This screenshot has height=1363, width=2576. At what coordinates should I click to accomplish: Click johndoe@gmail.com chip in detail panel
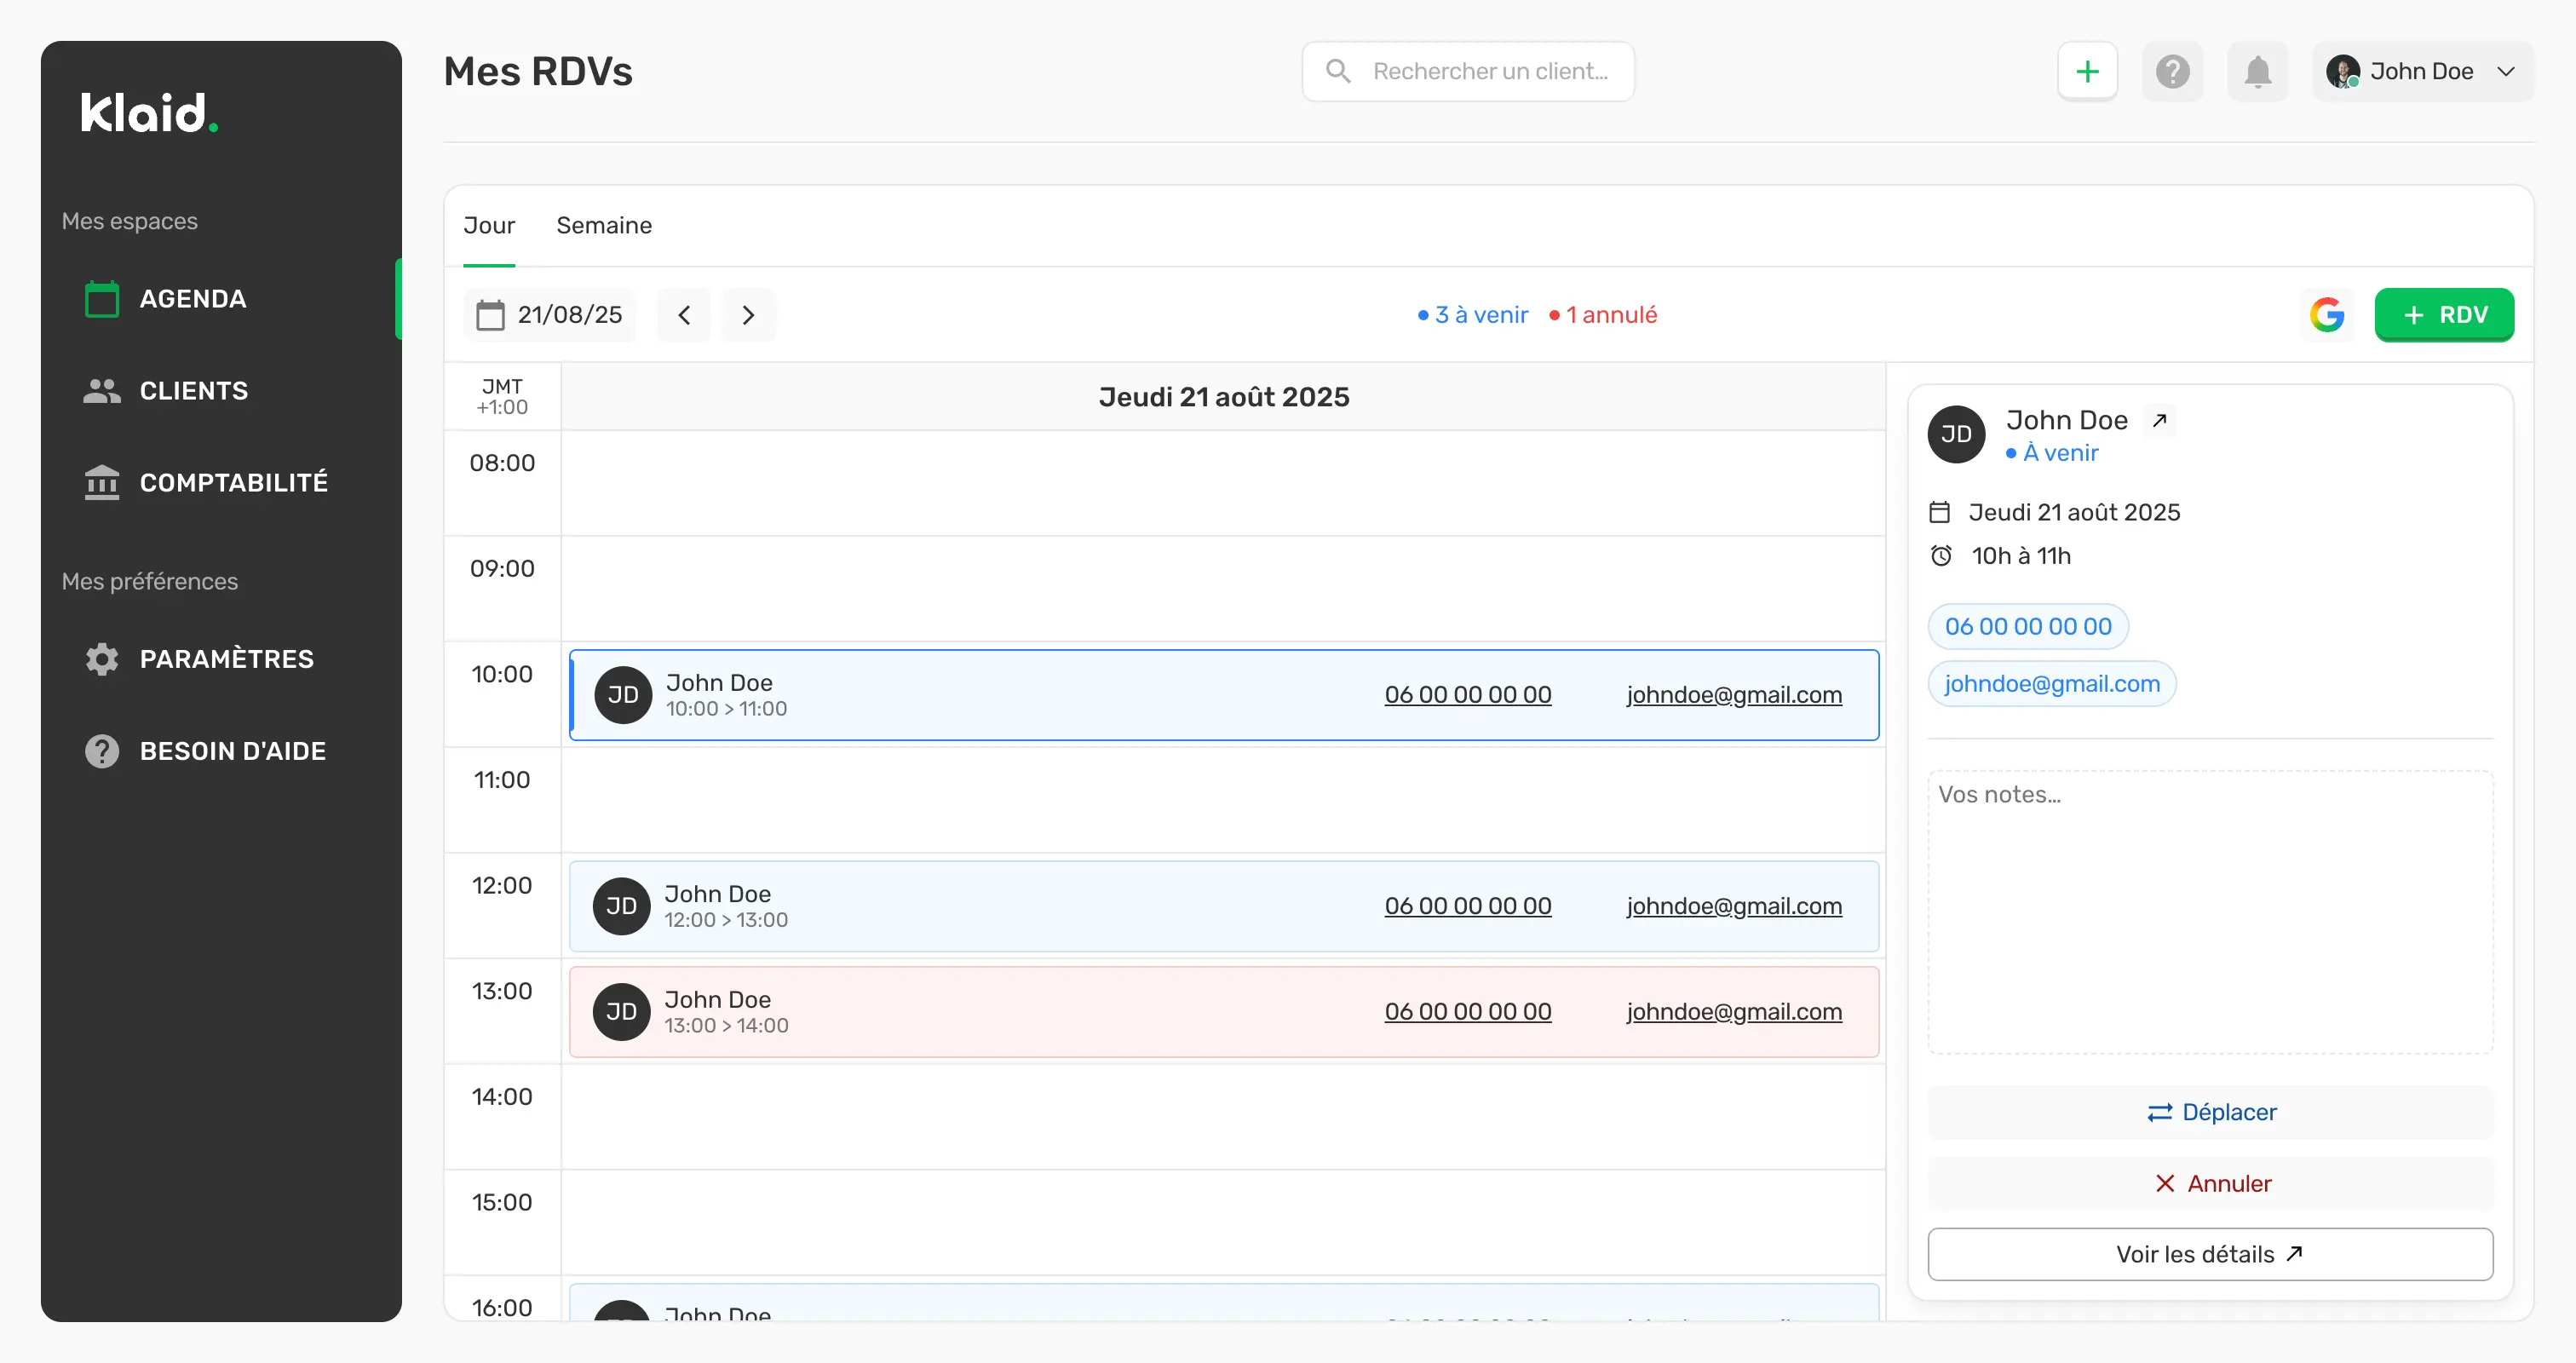2052,683
